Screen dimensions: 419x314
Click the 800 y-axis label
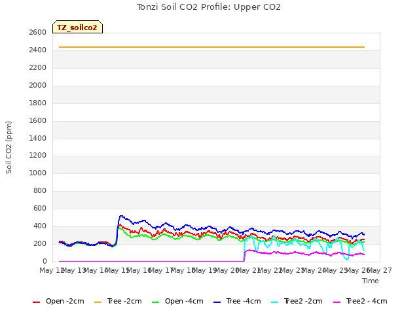pyautogui.click(x=40, y=190)
